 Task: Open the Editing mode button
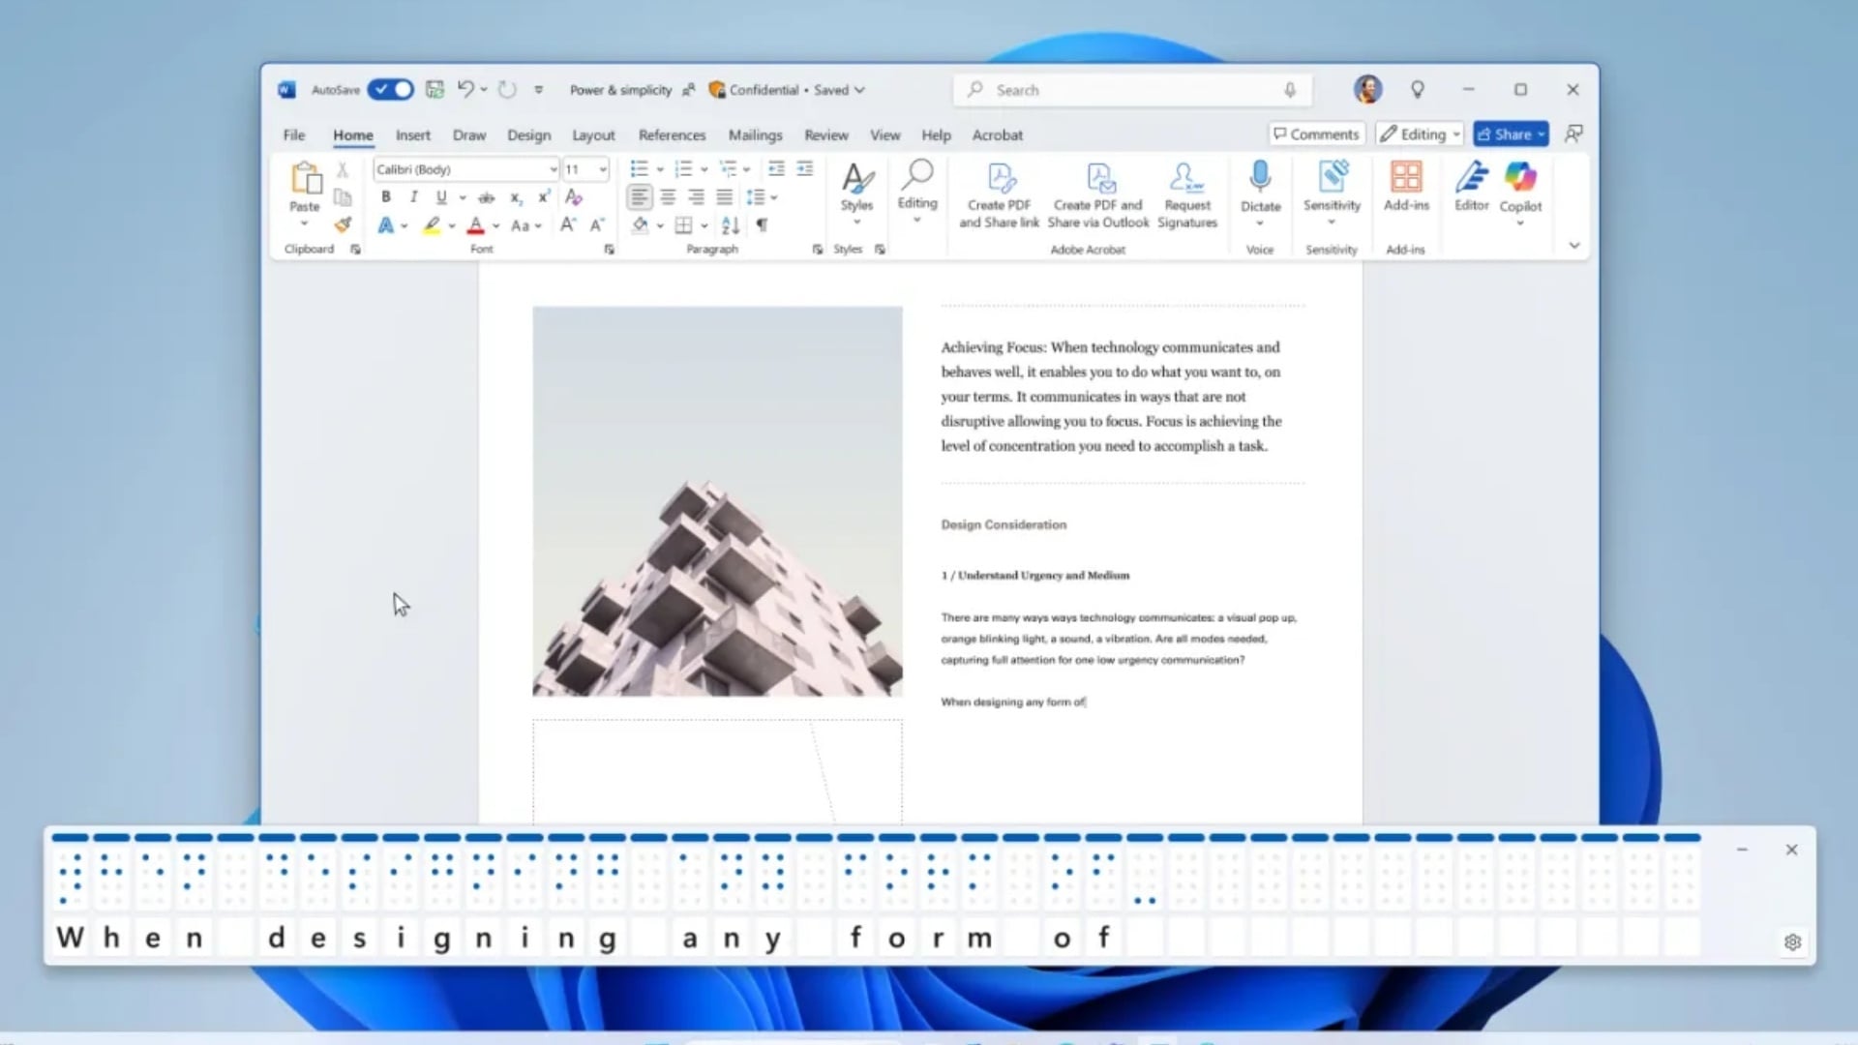click(1419, 134)
